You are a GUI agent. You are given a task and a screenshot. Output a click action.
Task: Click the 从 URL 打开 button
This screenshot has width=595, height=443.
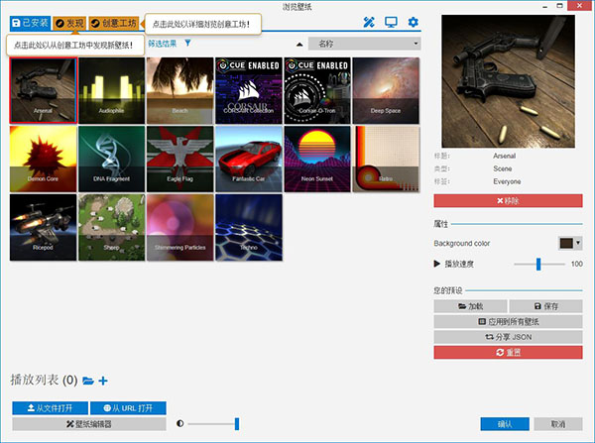coord(128,408)
